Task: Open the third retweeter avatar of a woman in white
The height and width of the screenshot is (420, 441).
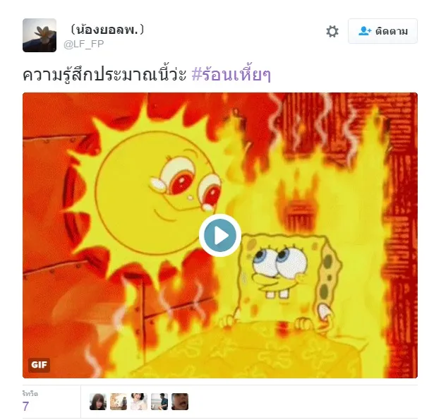Action: (139, 402)
